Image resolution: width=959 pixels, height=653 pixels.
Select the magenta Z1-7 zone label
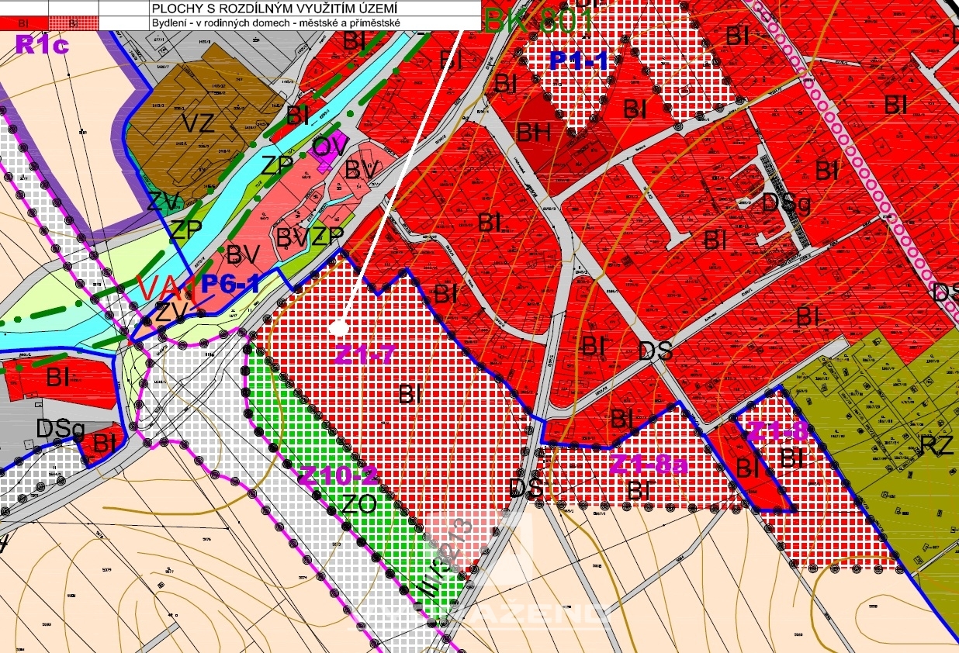point(365,354)
